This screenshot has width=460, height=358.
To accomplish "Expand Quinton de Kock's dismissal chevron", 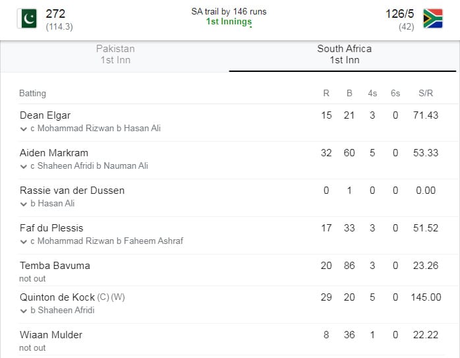I will [x=24, y=311].
